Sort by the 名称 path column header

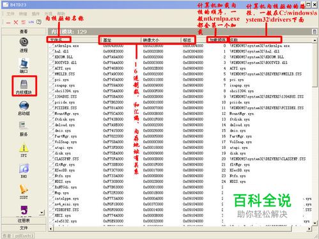tap(270, 40)
